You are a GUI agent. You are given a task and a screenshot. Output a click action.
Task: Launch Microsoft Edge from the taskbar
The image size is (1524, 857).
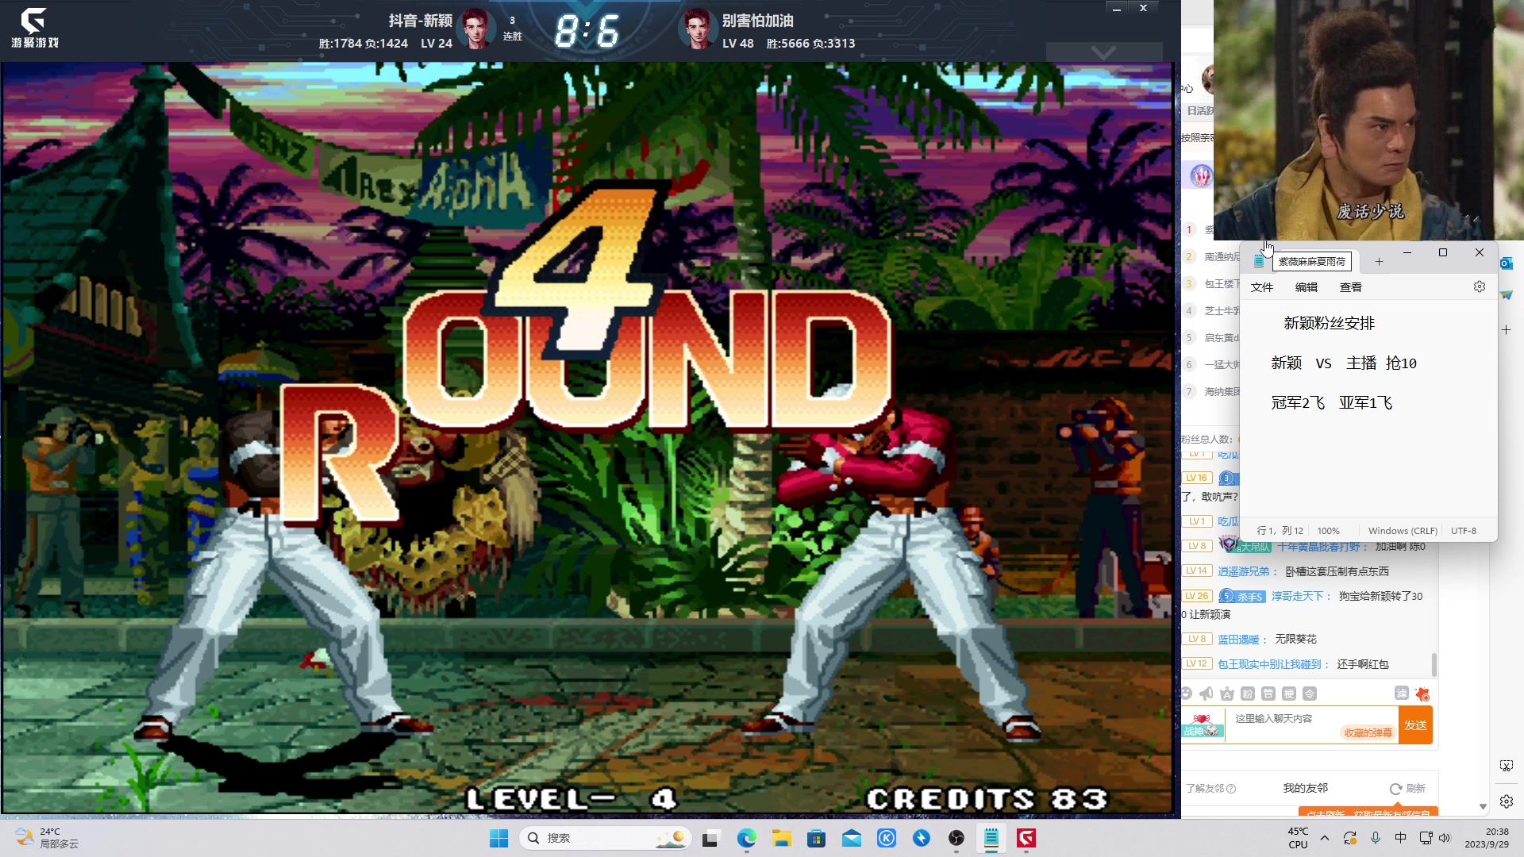pos(746,838)
